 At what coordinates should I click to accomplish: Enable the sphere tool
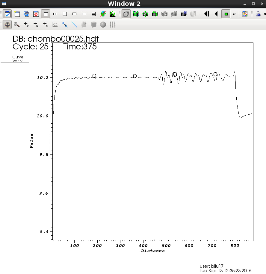(103, 25)
